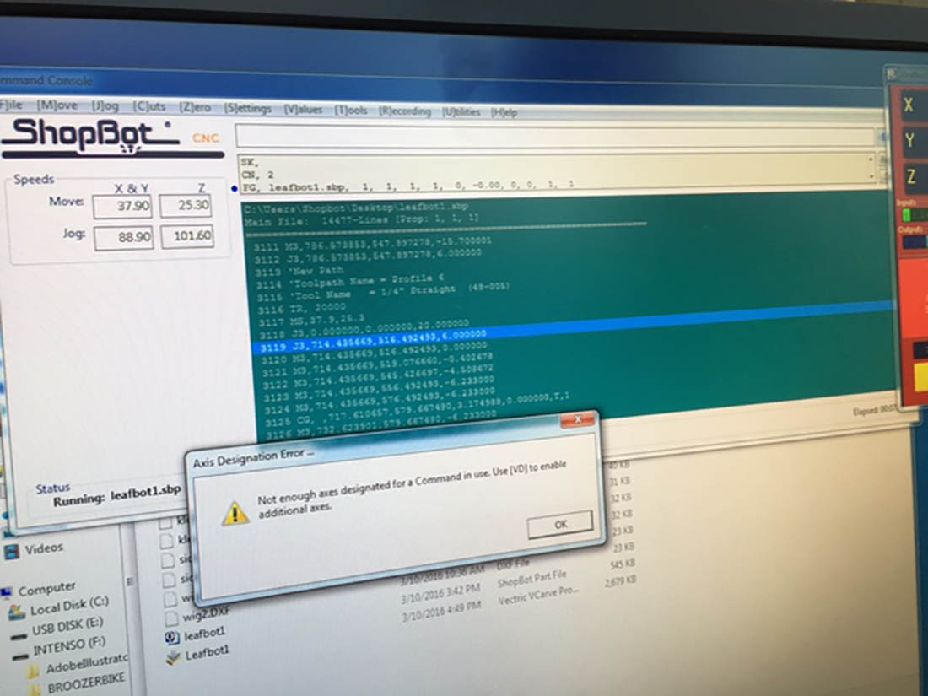Viewport: 928px width, 696px height.
Task: Click OK in the Axis Designation Error dialog
Action: [559, 525]
